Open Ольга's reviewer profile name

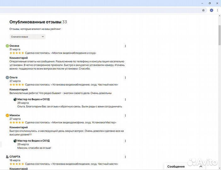click(x=14, y=77)
